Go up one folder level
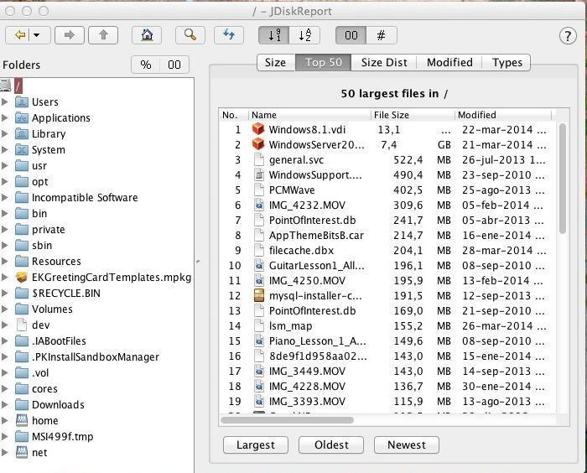The image size is (587, 473). pos(104,35)
